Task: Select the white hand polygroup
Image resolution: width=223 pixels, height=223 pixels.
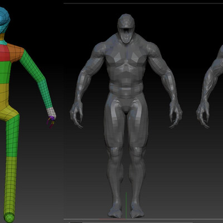Action: pyautogui.click(x=51, y=112)
